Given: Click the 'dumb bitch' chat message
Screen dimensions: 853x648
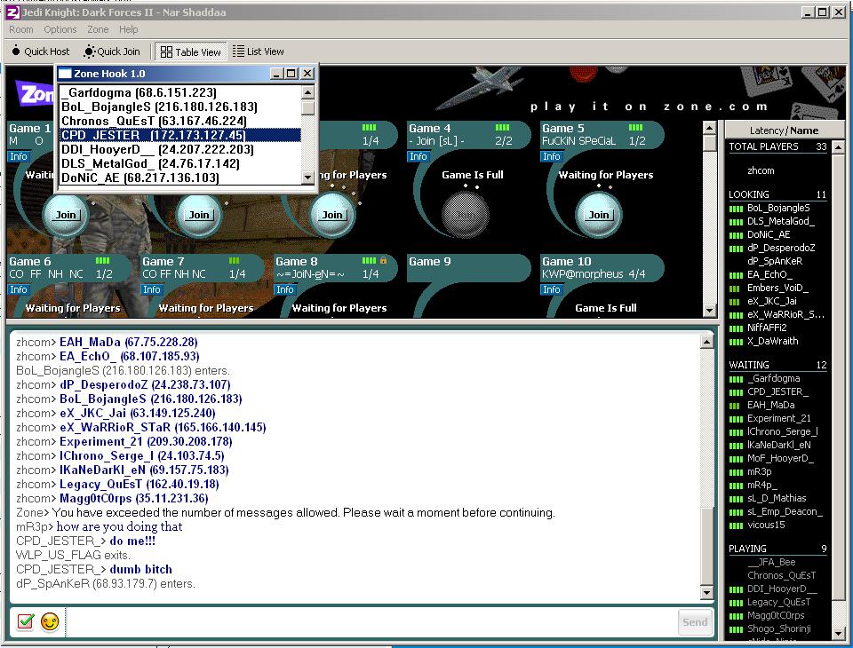Looking at the screenshot, I should 141,569.
